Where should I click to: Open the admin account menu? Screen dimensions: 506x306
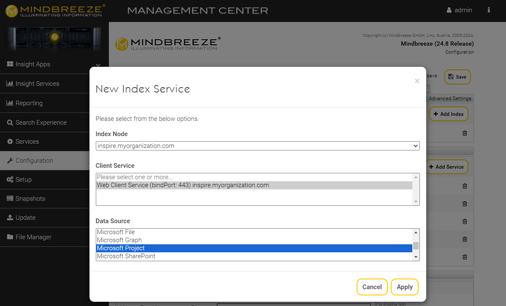[459, 10]
